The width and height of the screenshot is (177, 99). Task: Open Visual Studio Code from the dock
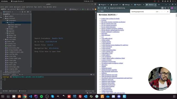pos(30,97)
